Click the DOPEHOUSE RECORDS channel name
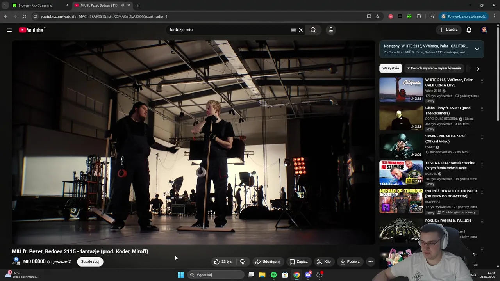 coord(441,119)
